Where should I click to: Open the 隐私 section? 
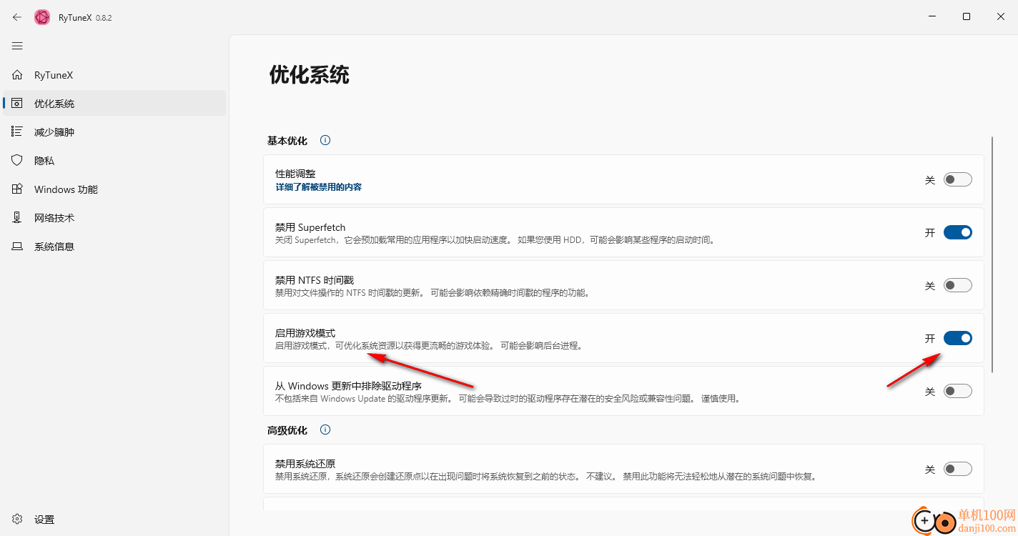(114, 161)
